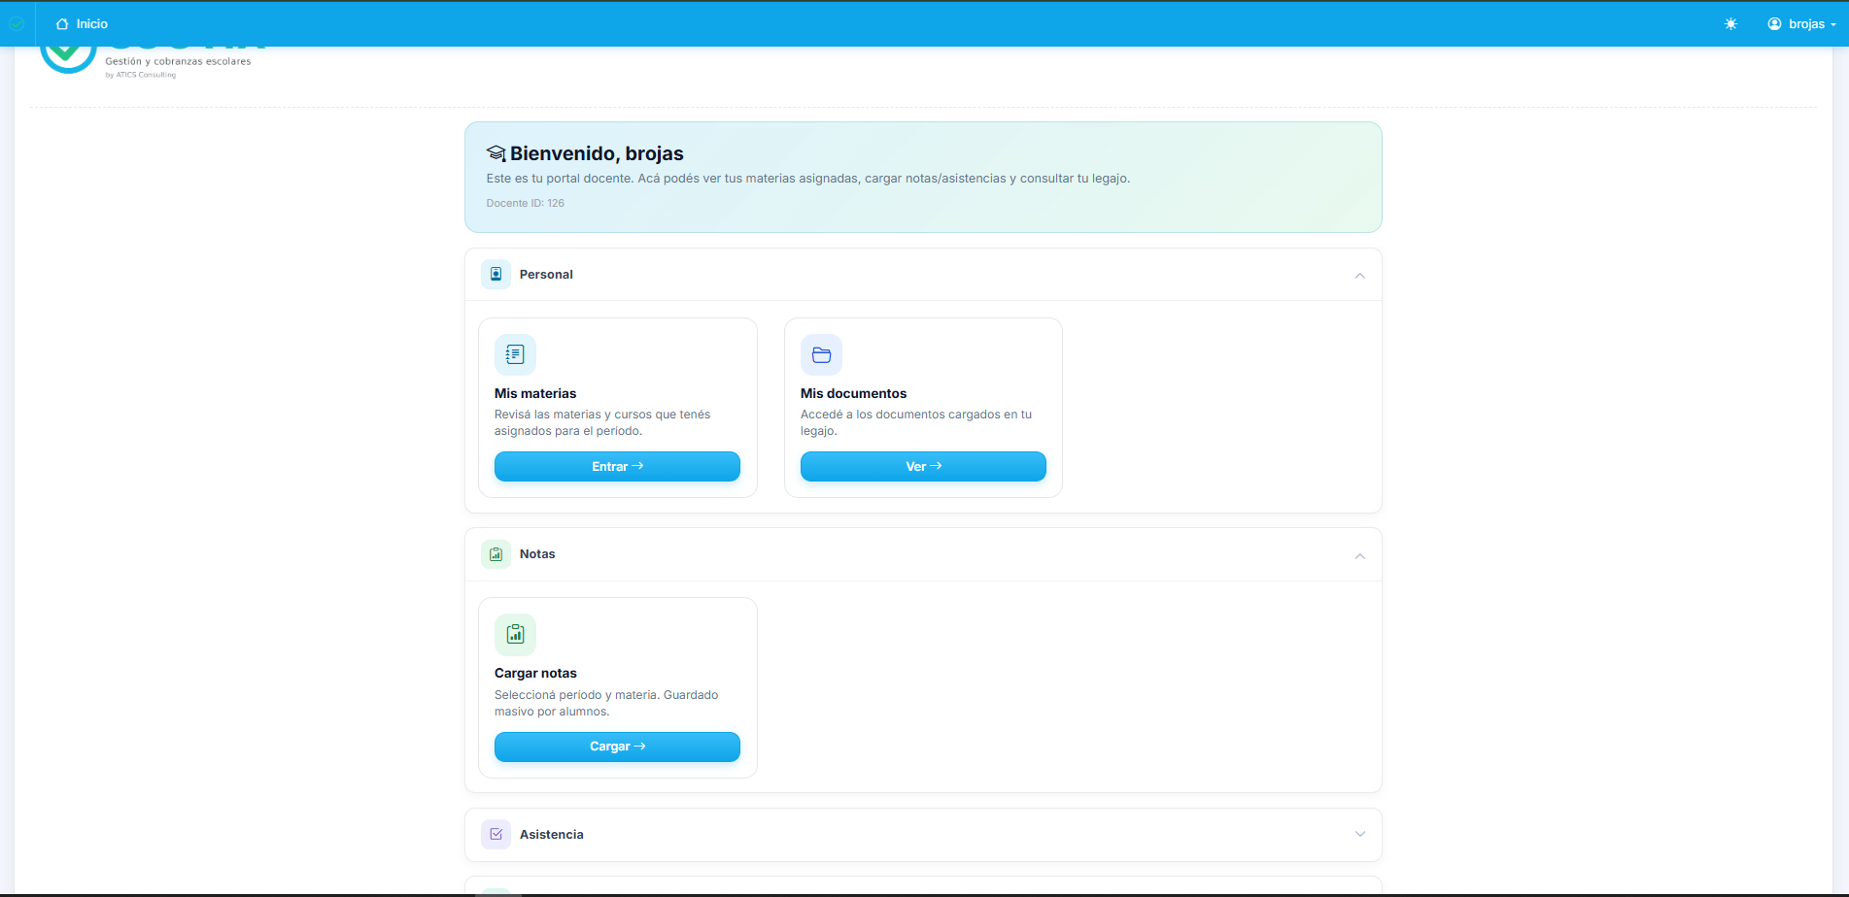Click the Notas section clipboard icon

pyautogui.click(x=496, y=554)
